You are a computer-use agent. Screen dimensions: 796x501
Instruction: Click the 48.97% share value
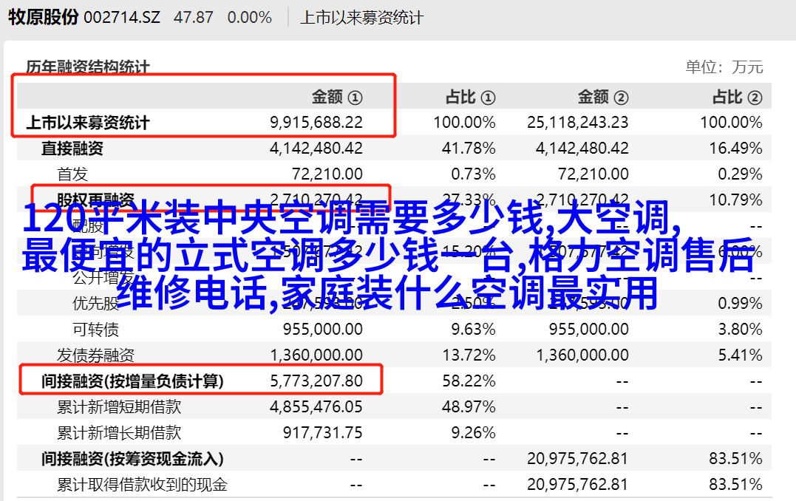[469, 407]
